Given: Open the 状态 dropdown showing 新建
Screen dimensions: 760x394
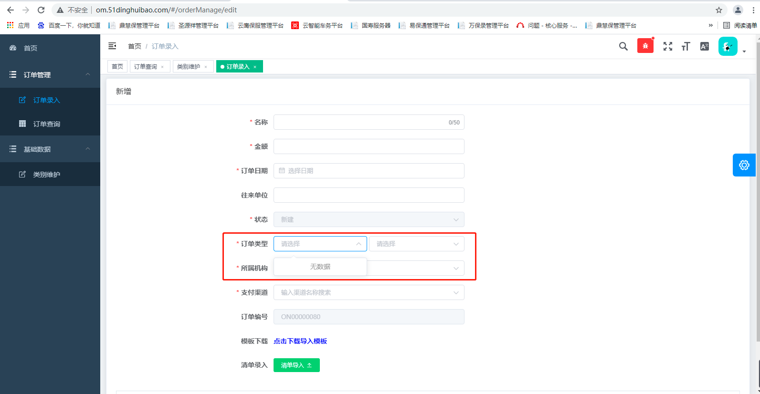Looking at the screenshot, I should point(369,219).
